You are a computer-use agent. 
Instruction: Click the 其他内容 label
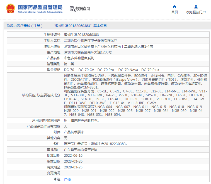(x=54, y=138)
